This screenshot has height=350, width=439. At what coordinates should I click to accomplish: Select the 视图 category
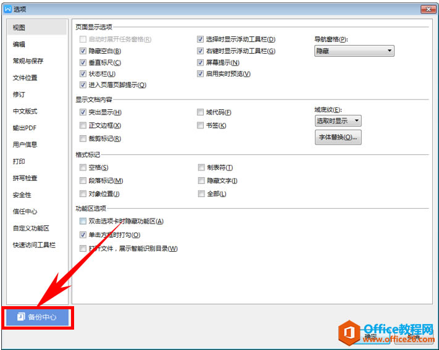(x=37, y=27)
